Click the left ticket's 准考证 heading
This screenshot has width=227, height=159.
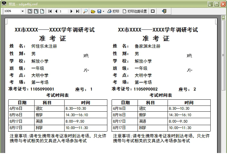pyautogui.click(x=53, y=38)
